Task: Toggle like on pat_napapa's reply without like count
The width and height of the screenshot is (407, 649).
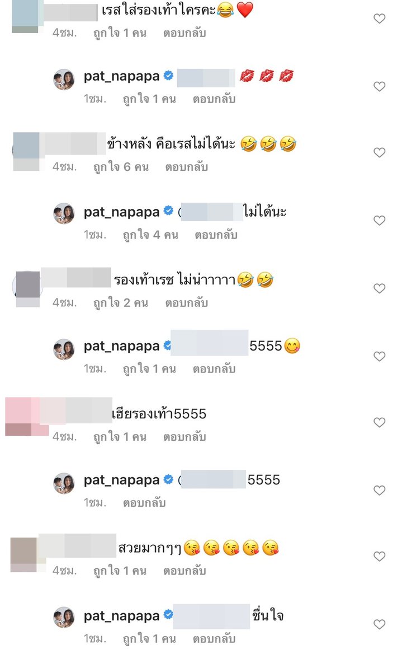Action: point(379,490)
